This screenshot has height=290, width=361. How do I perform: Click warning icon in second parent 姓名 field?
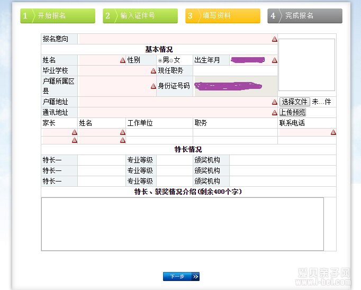point(123,140)
